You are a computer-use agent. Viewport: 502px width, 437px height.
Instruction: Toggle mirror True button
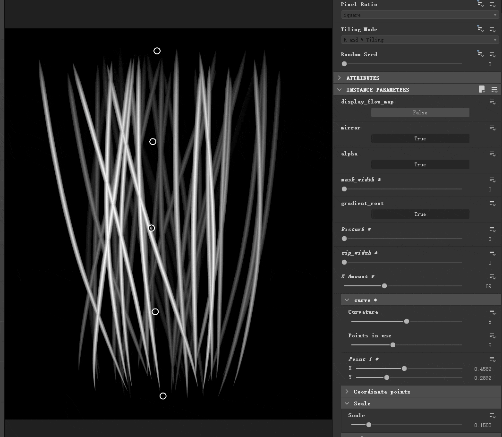tap(420, 138)
